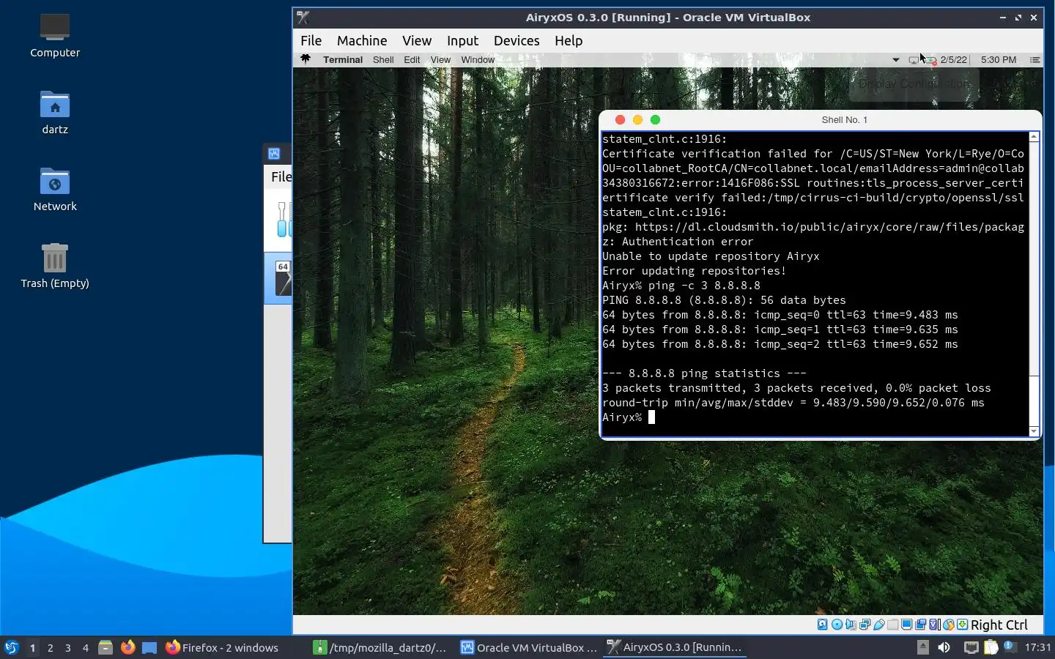Viewport: 1055px width, 659px height.
Task: Click the green keyboard capture arrow icon
Action: (963, 625)
